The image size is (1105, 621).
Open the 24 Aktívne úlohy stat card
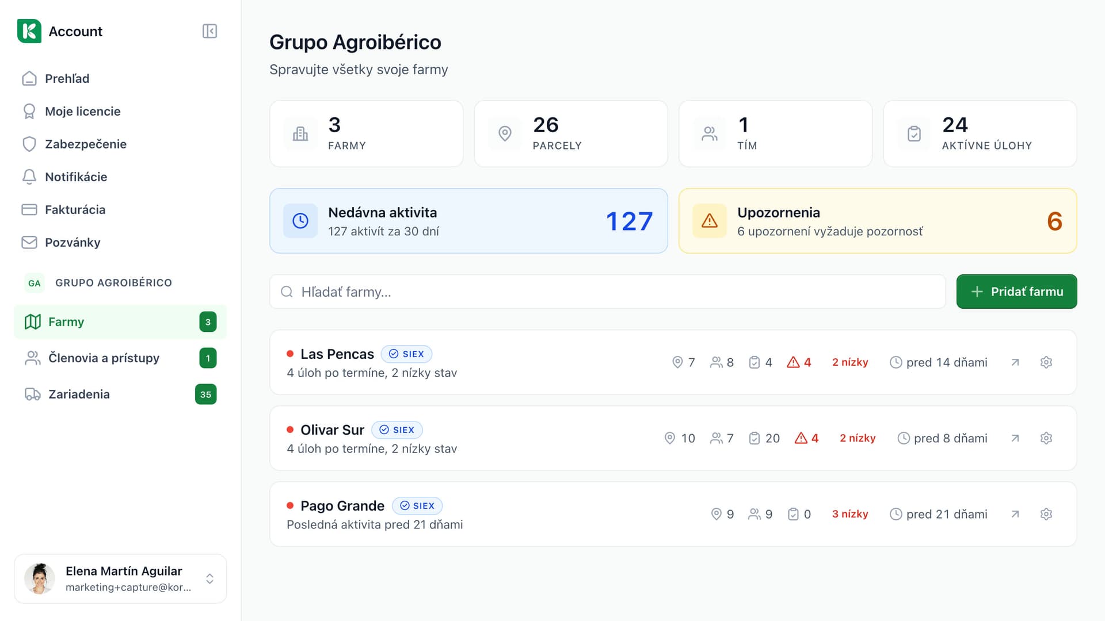coord(980,134)
